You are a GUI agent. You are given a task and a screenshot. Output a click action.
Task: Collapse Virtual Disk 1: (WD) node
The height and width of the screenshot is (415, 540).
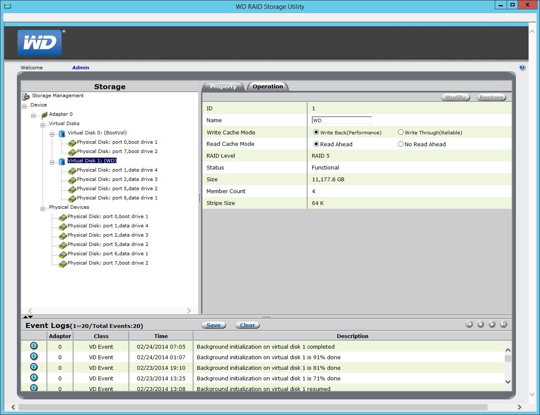pos(52,162)
